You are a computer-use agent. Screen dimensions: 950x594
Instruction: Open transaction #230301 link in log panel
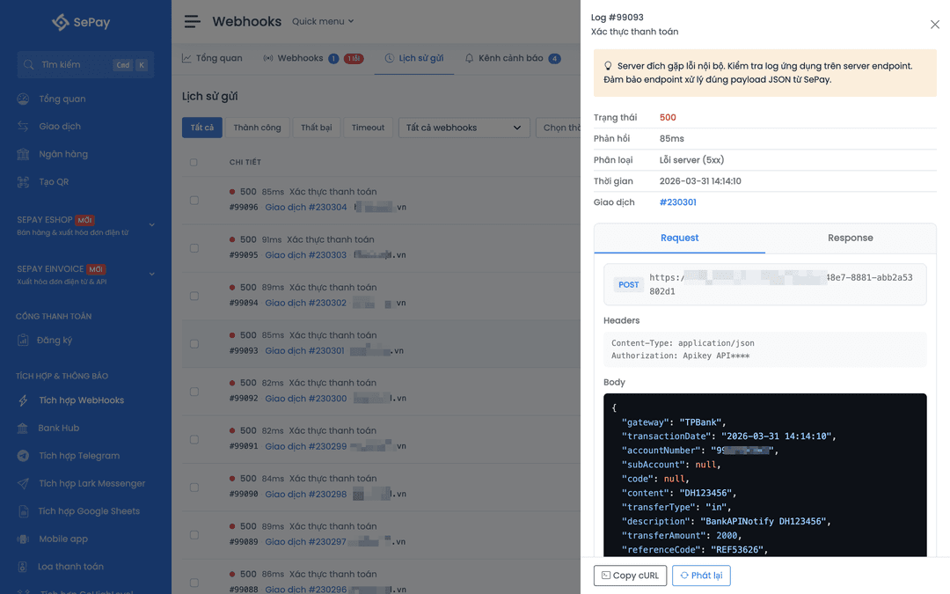tap(677, 202)
